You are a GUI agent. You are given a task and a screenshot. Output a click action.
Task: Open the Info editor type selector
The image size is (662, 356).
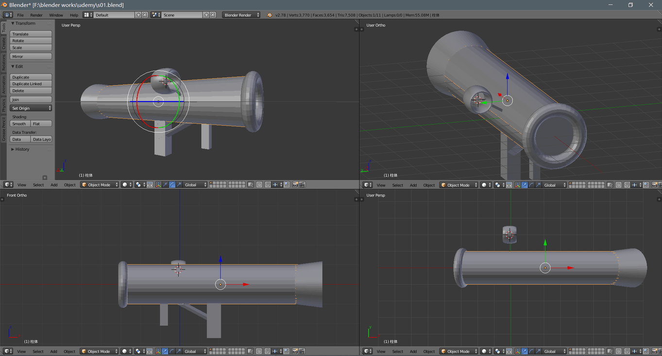click(x=8, y=15)
